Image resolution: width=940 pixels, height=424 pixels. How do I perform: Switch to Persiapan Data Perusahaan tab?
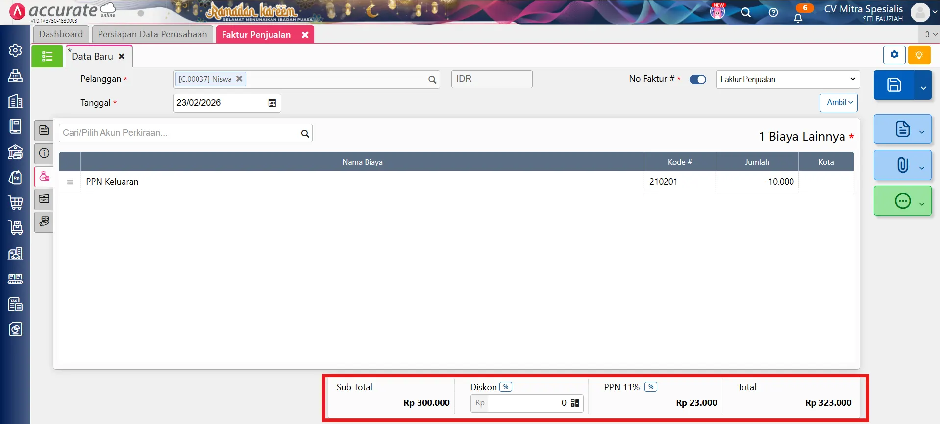pyautogui.click(x=152, y=34)
